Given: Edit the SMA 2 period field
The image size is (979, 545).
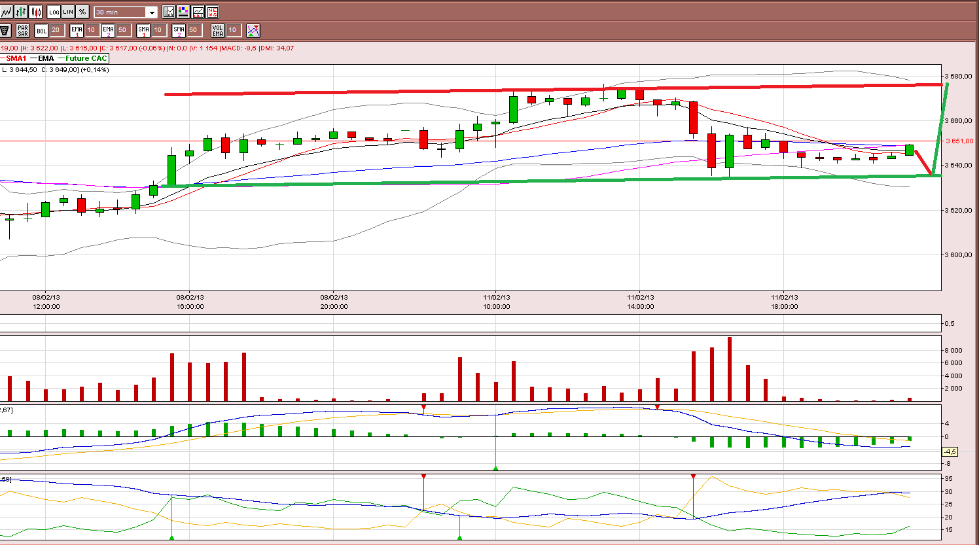Looking at the screenshot, I should [194, 30].
